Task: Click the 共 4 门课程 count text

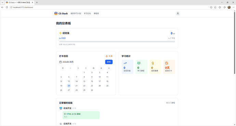Action: coord(171,103)
